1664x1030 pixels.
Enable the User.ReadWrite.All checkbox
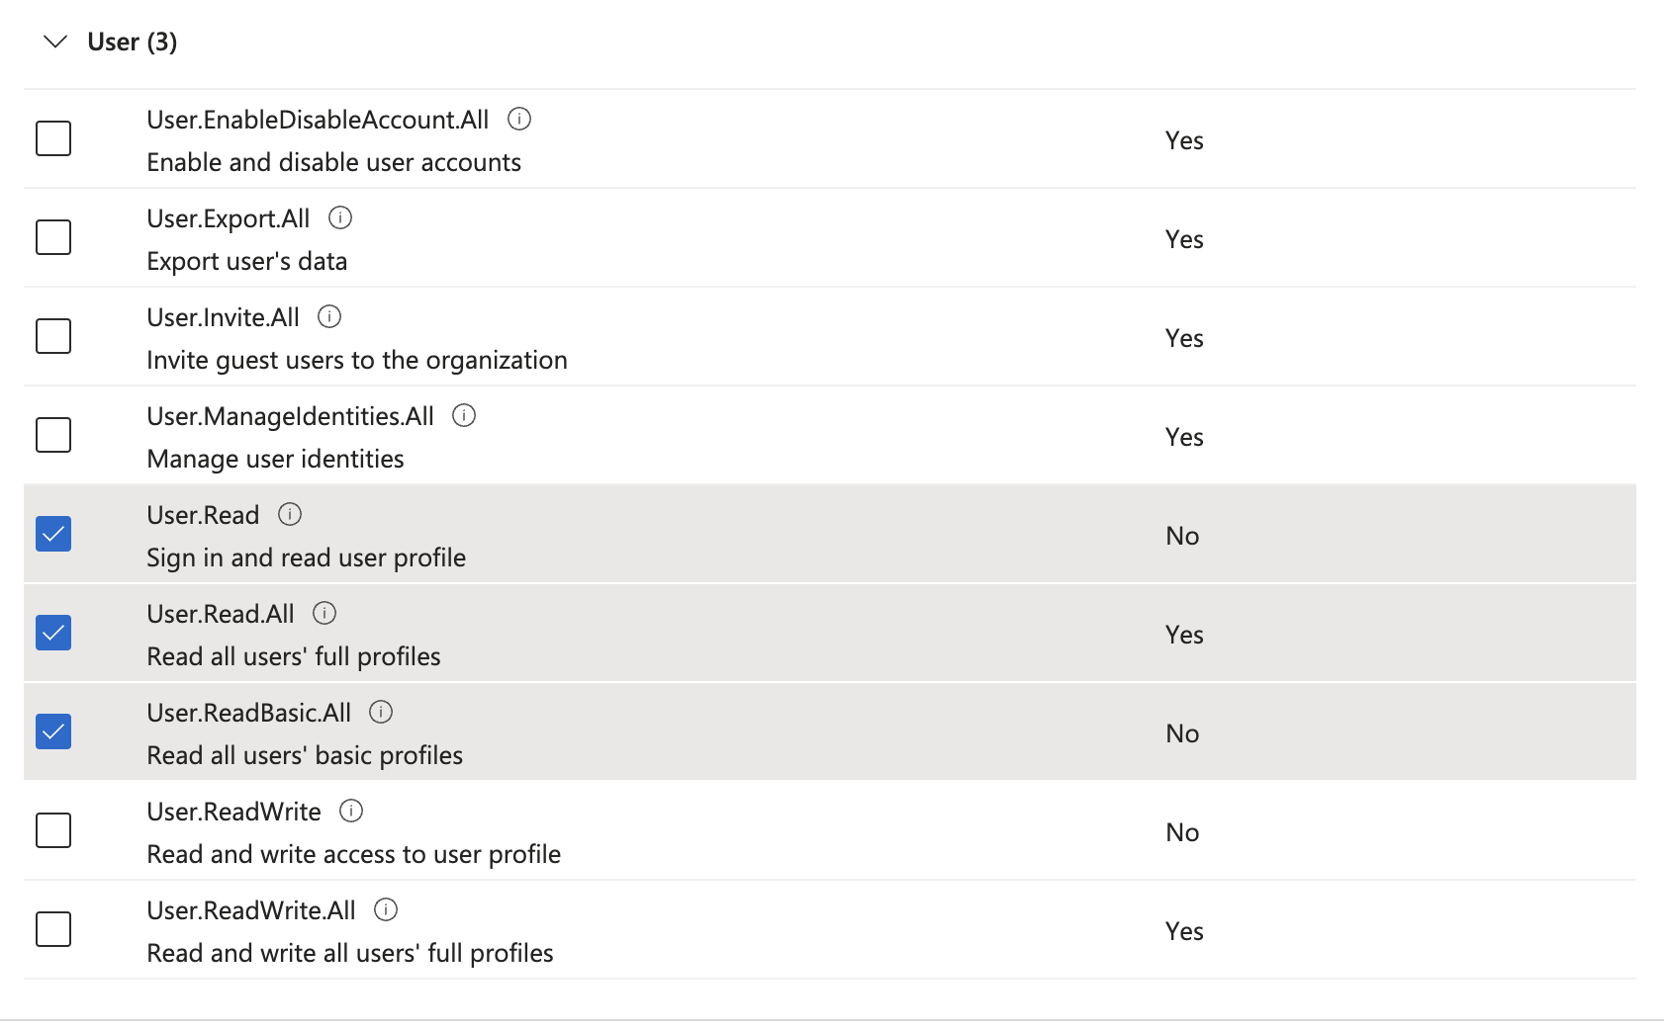click(53, 929)
